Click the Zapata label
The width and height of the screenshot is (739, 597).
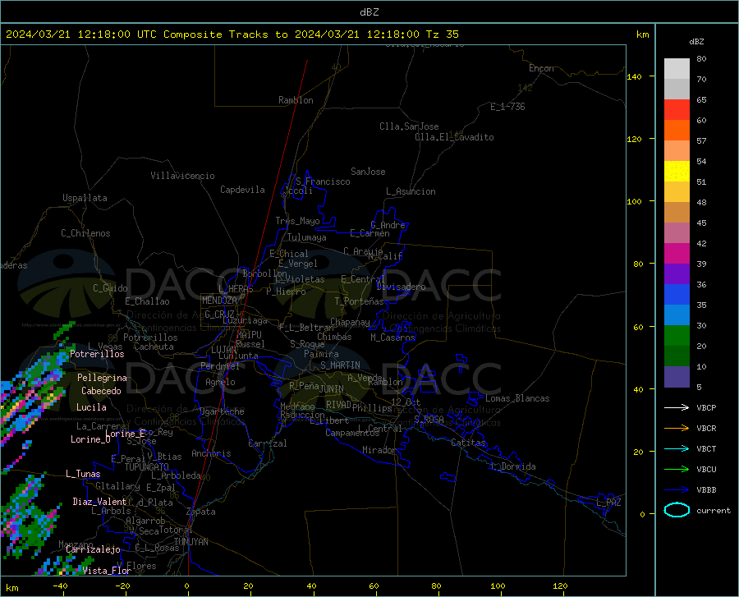(x=201, y=512)
